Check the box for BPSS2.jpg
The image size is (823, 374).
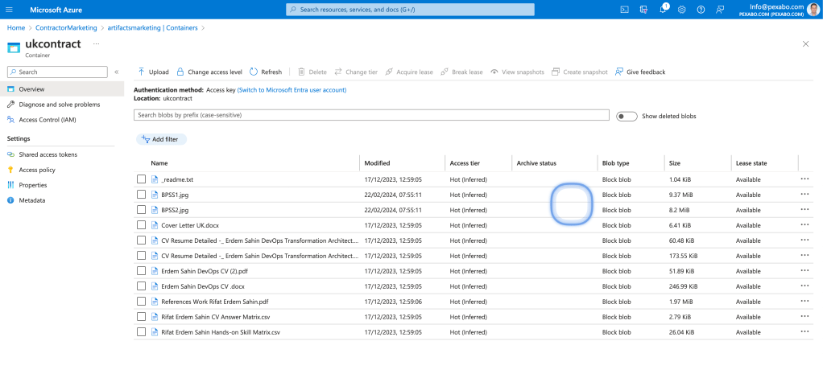point(141,210)
